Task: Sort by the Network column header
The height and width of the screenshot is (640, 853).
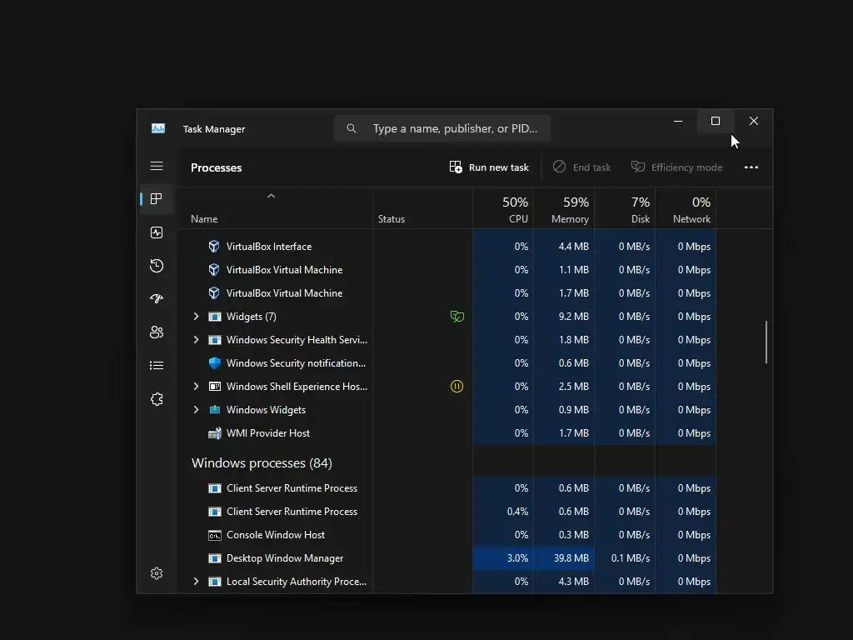Action: [x=686, y=209]
